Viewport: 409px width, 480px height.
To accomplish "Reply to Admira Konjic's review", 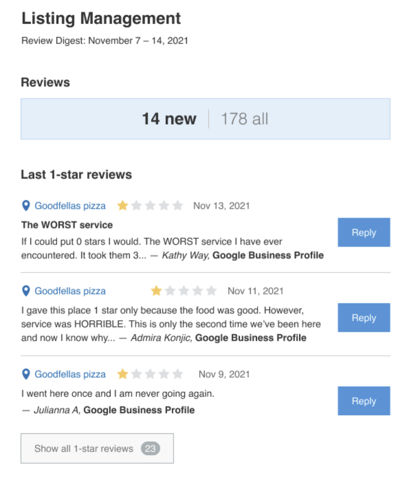I will [x=363, y=318].
